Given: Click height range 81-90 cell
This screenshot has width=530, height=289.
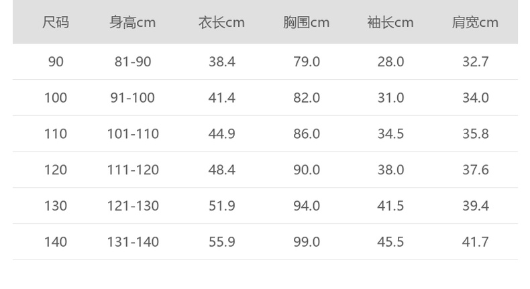Looking at the screenshot, I should coord(133,62).
